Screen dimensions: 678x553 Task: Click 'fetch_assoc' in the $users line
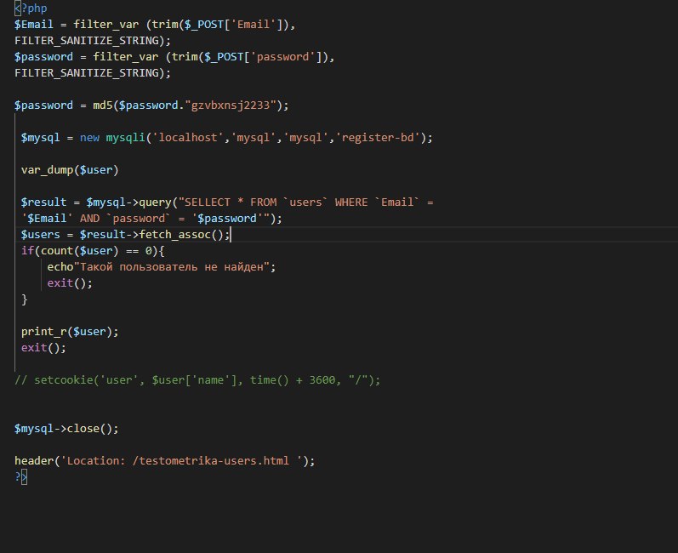coord(174,235)
